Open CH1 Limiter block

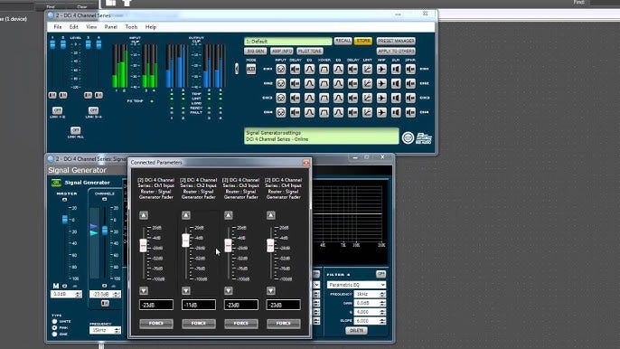point(367,69)
